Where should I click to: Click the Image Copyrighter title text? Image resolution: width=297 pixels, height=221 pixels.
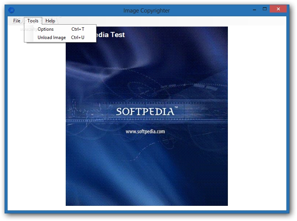click(x=147, y=11)
